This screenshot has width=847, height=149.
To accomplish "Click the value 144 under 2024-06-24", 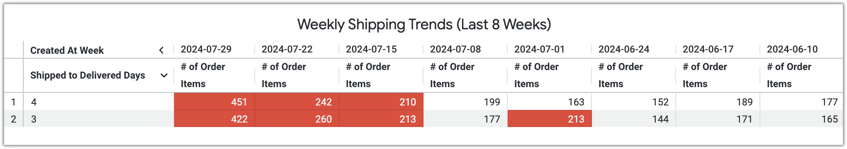I will pyautogui.click(x=660, y=119).
